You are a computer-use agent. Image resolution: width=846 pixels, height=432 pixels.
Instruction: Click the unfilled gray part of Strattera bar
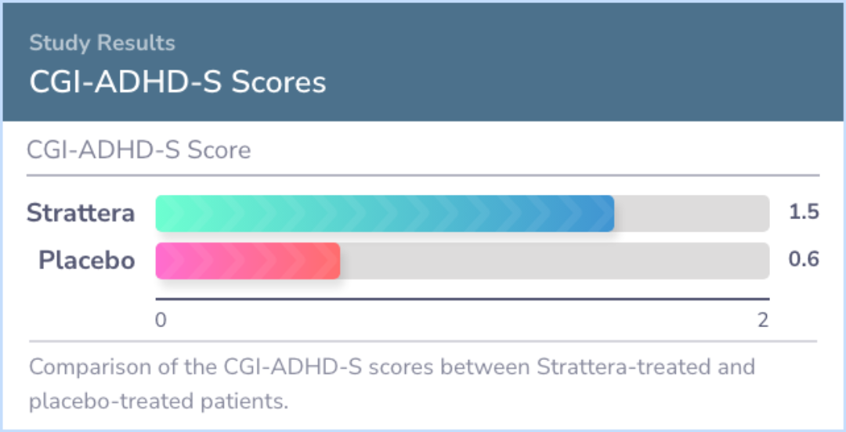[691, 214]
